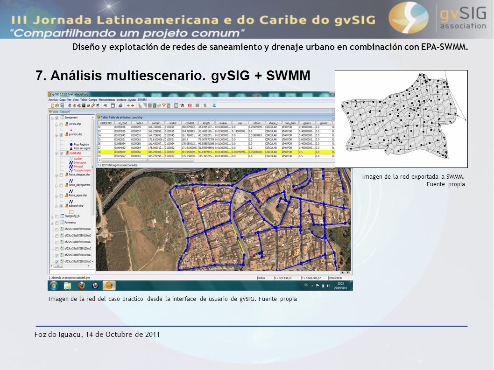Image resolution: width=494 pixels, height=370 pixels.
Task: Launch Firefox from the taskbar
Action: point(81,286)
